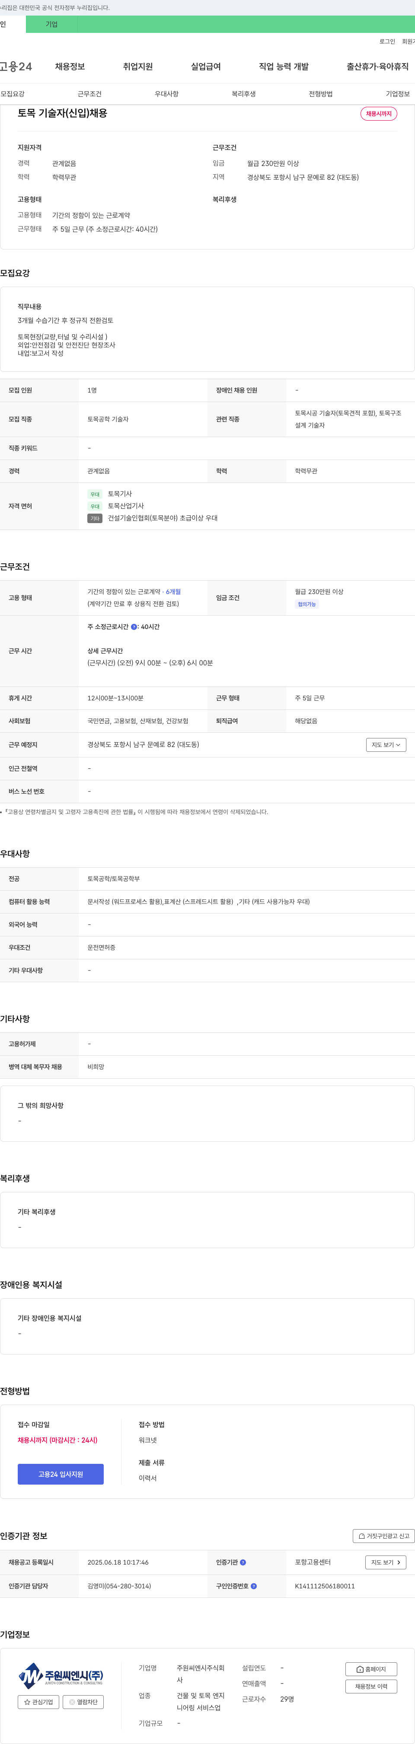Select 토목공학 기술자 in 모집 직종 row
The image size is (415, 1744).
point(108,420)
